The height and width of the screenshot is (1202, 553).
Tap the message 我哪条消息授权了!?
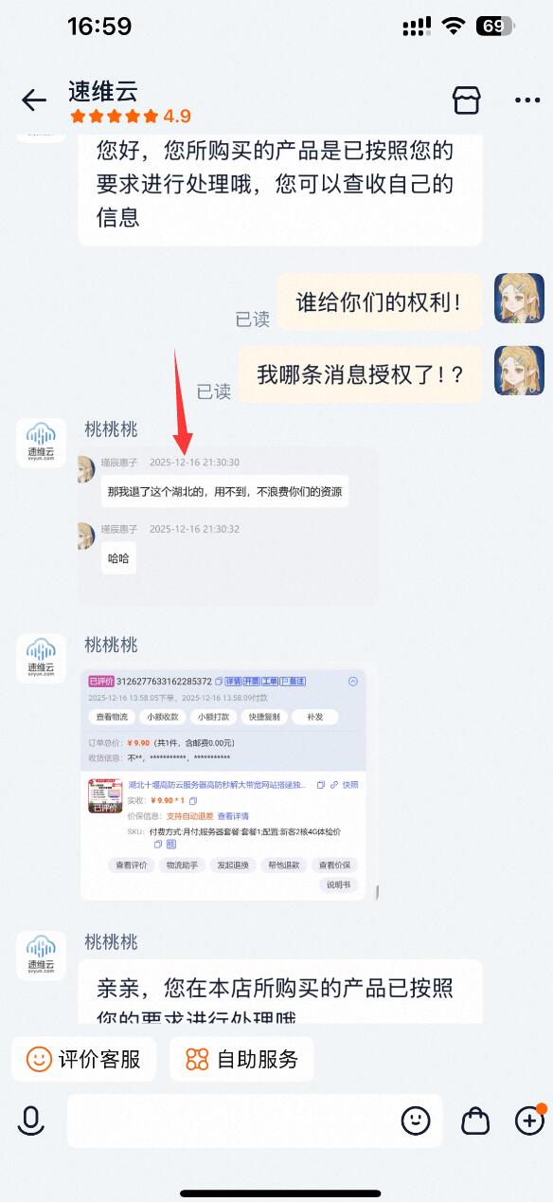pos(361,373)
